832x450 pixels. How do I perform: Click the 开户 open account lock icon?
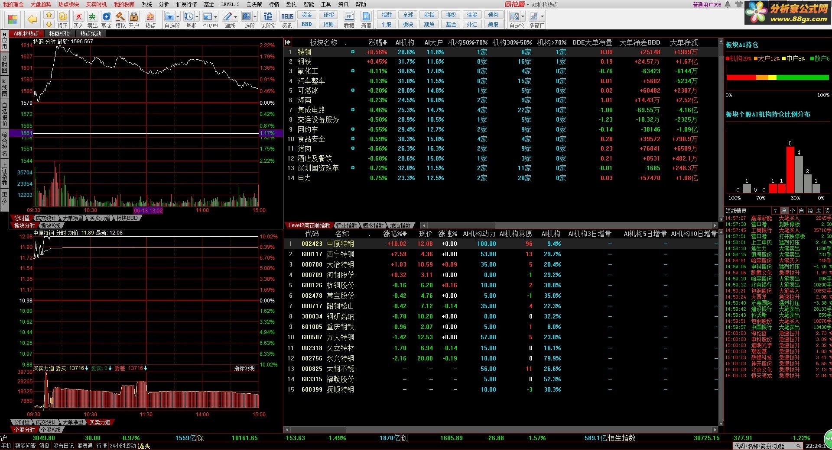(x=134, y=16)
